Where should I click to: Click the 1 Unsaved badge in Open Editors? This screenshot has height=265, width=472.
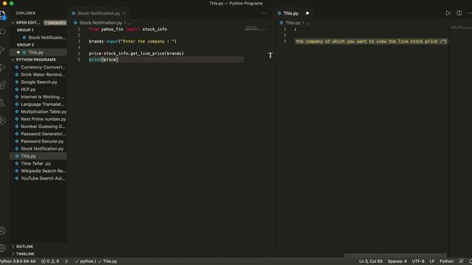55,23
